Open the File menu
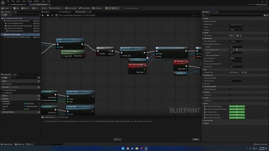Image resolution: width=269 pixels, height=151 pixels. 8,1
